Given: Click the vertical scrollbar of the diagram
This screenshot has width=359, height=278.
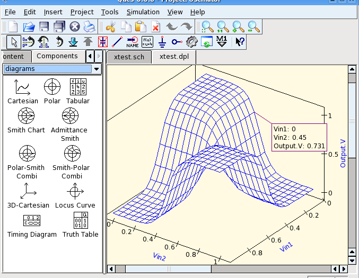Looking at the screenshot, I should pos(351,159).
